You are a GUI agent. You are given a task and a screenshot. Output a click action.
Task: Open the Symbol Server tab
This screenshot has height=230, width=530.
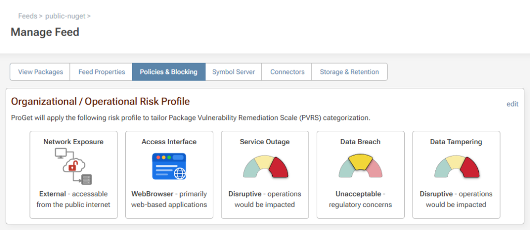[233, 72]
